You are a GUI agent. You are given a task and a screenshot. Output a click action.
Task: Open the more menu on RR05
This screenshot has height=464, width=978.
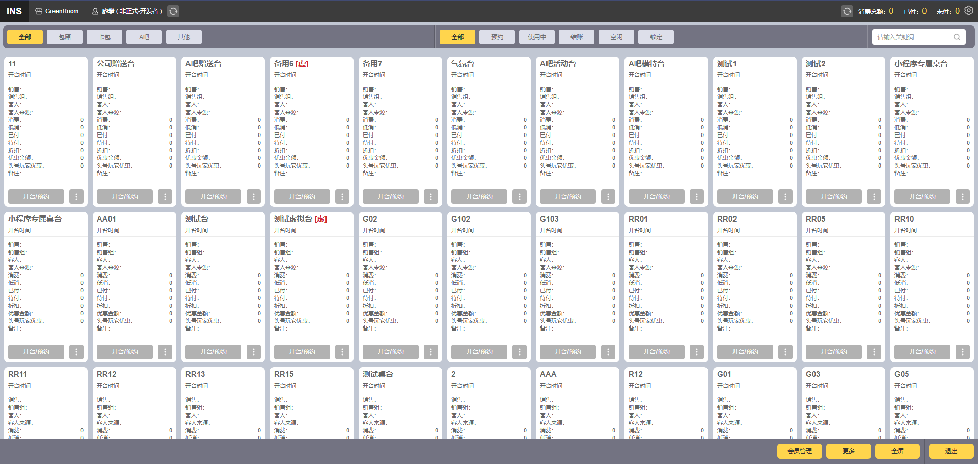pyautogui.click(x=874, y=352)
